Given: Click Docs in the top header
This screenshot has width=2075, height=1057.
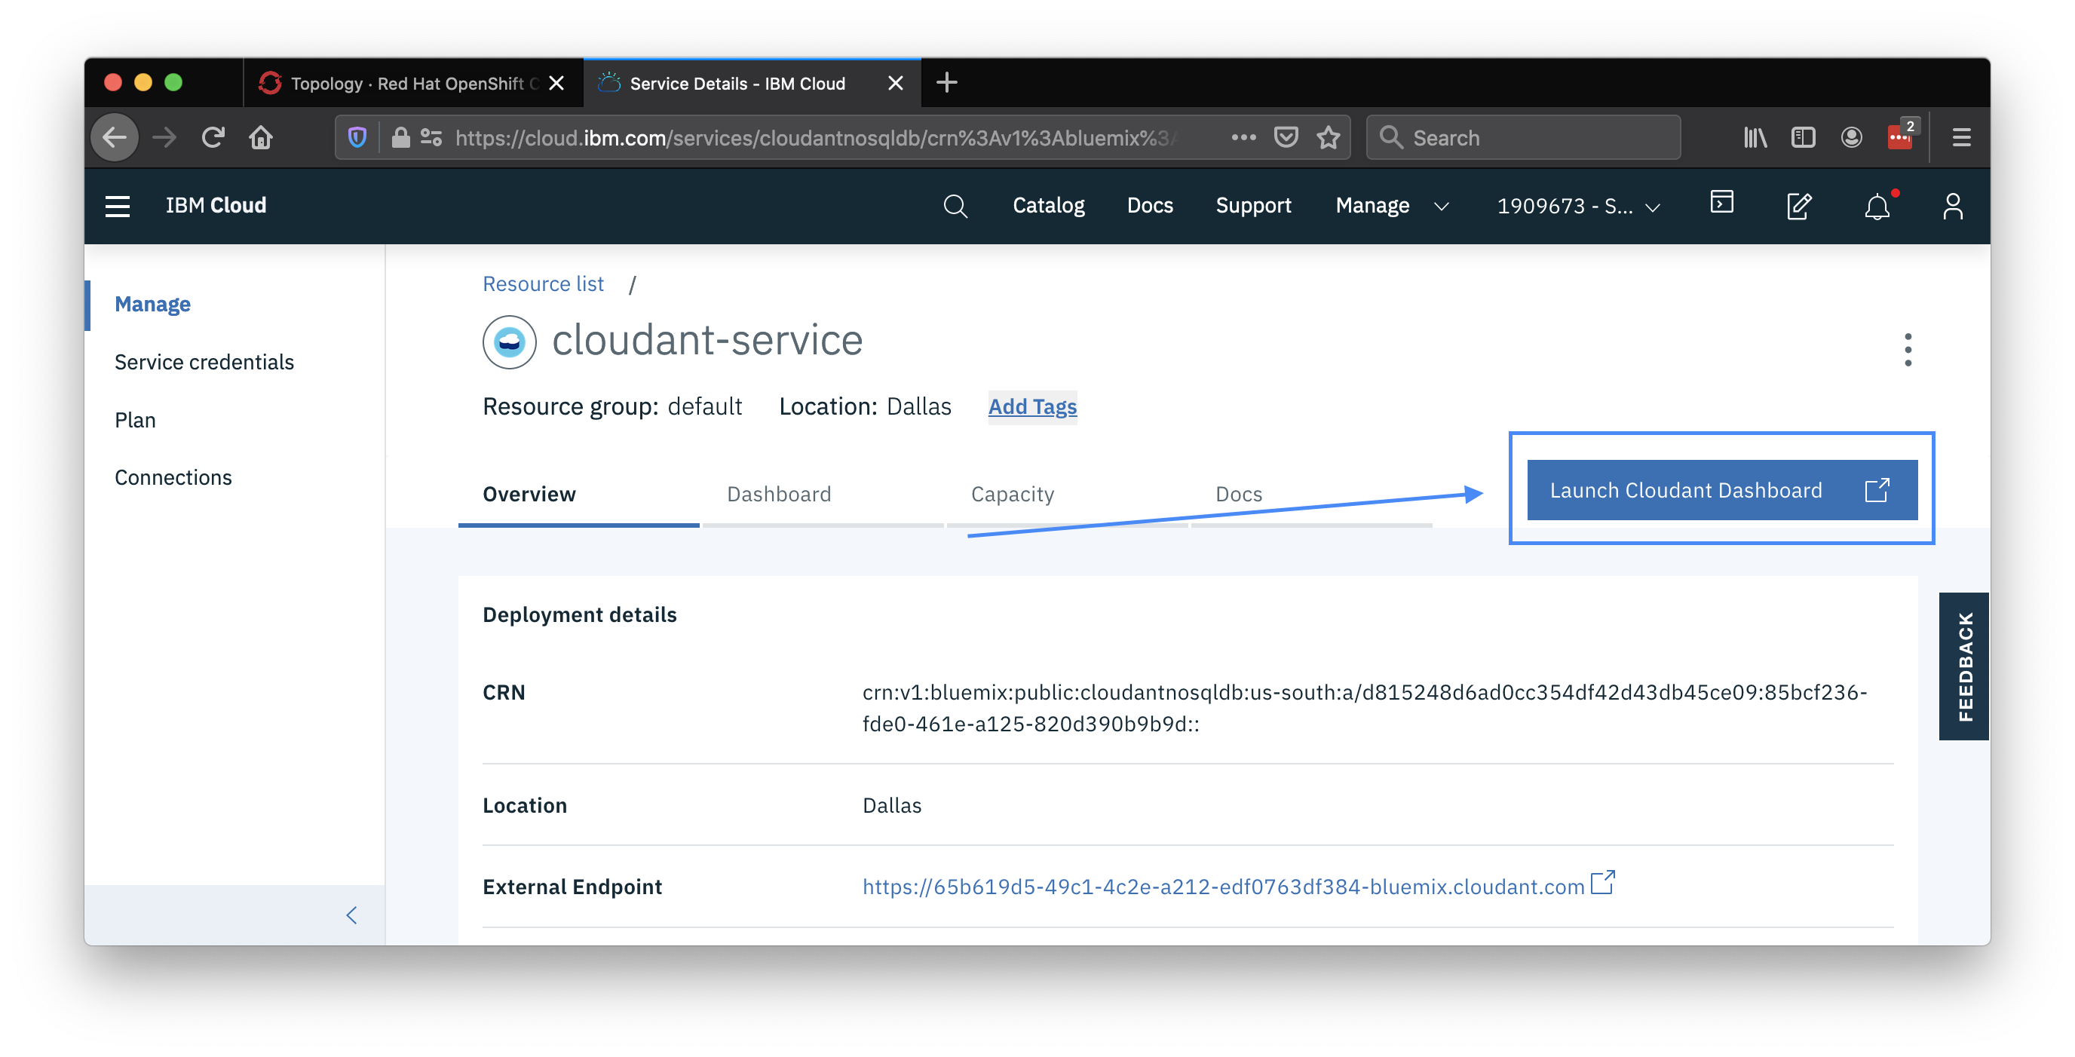Looking at the screenshot, I should (1149, 207).
